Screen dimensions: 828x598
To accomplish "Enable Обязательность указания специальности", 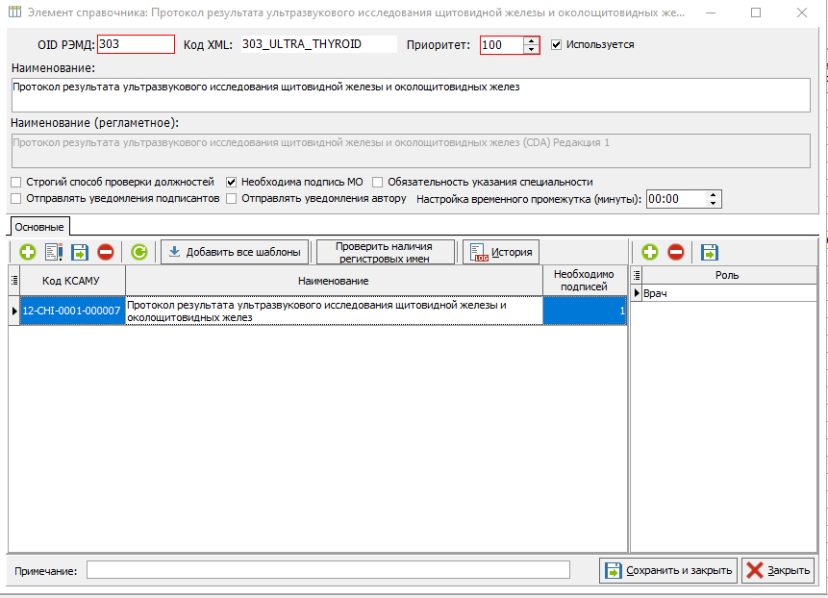I will [378, 182].
